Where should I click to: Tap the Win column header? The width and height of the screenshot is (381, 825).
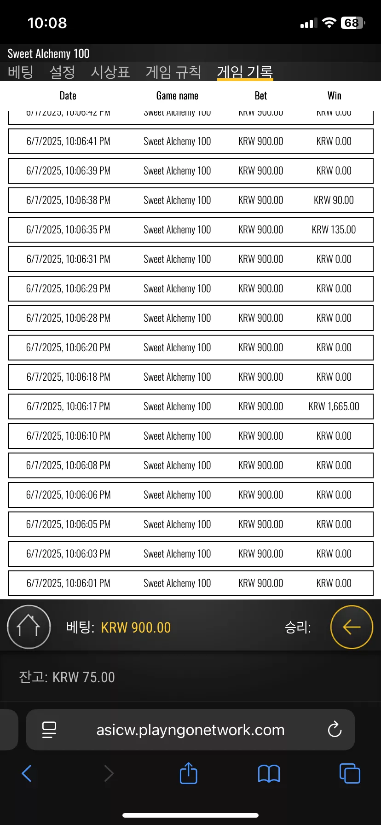(x=335, y=96)
